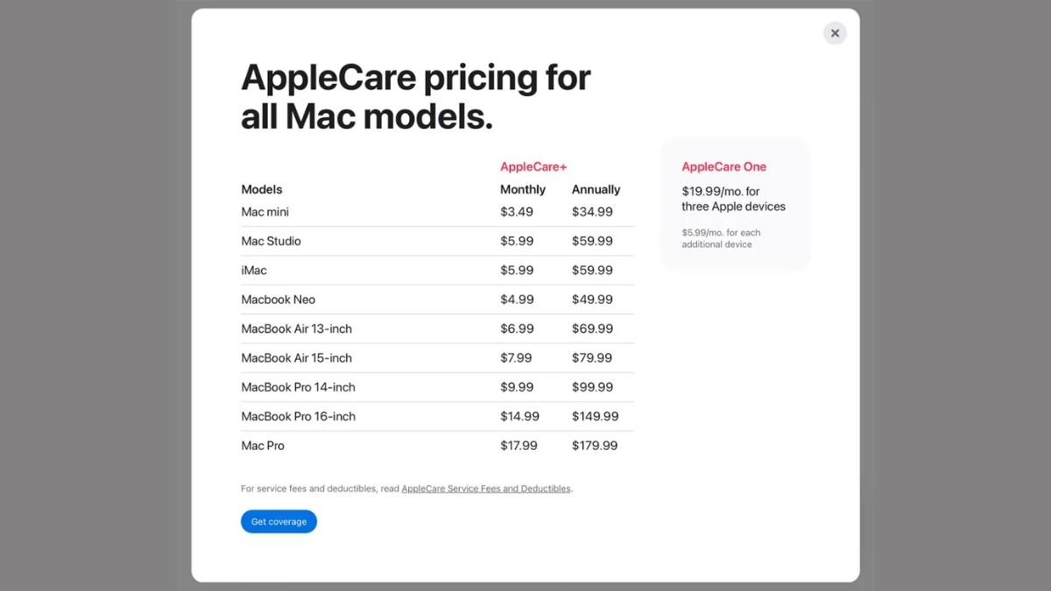The width and height of the screenshot is (1051, 591).
Task: Click the Mac Pro model row
Action: click(x=263, y=445)
